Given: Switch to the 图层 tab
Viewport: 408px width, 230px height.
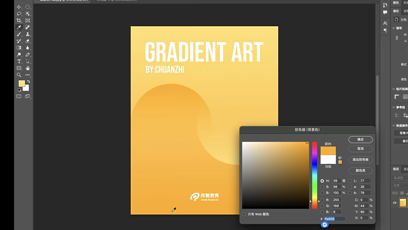Looking at the screenshot, I should (x=396, y=169).
